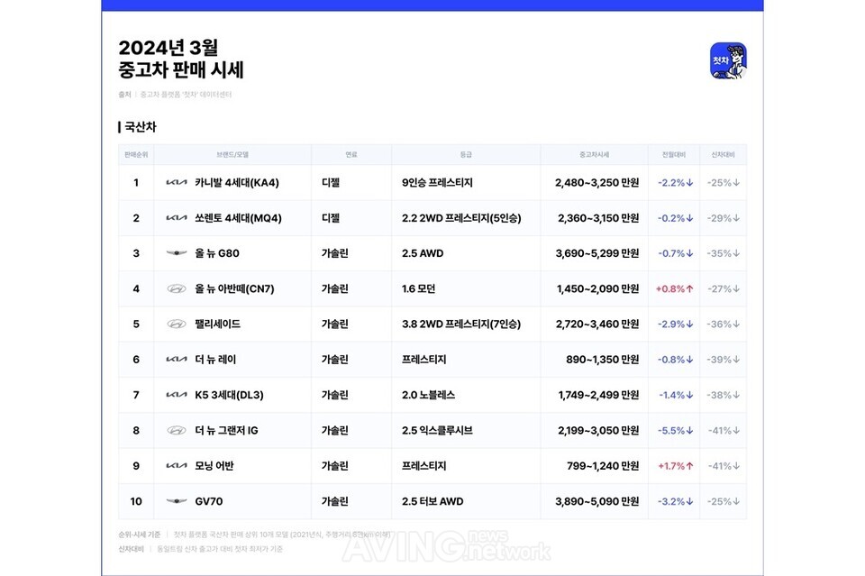Click the -2.9% monthly change value
Viewport: 865px width, 576px height.
pyautogui.click(x=675, y=324)
